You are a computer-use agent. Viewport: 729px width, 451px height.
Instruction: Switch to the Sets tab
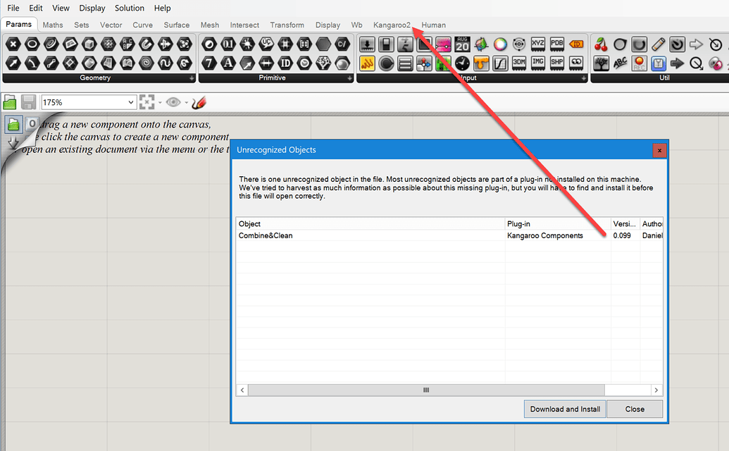pyautogui.click(x=82, y=25)
